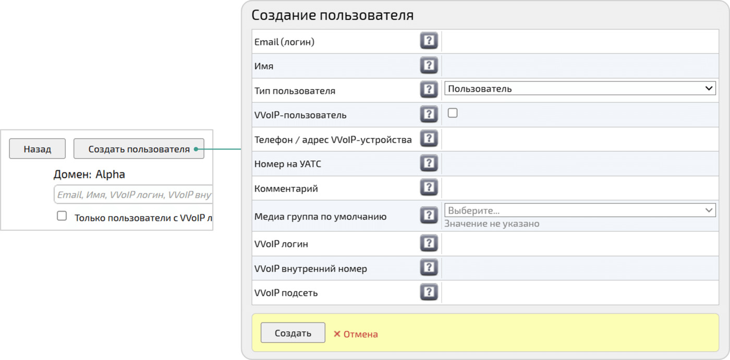Click the help icon for Тип пользователя
This screenshot has width=730, height=360.
(x=429, y=89)
